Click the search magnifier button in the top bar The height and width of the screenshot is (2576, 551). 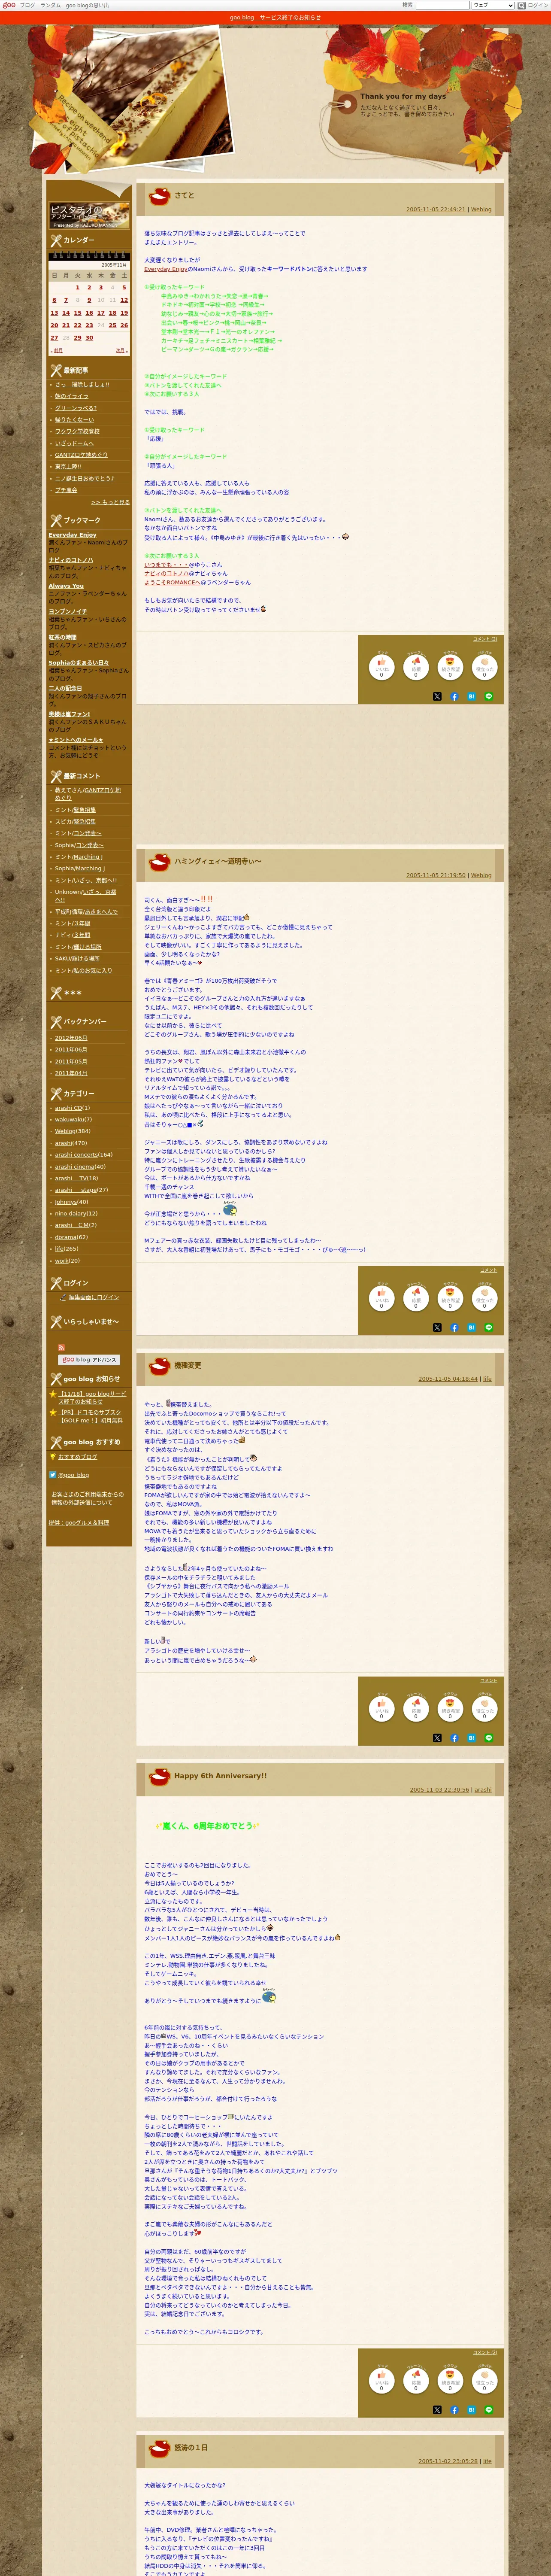[x=520, y=5]
